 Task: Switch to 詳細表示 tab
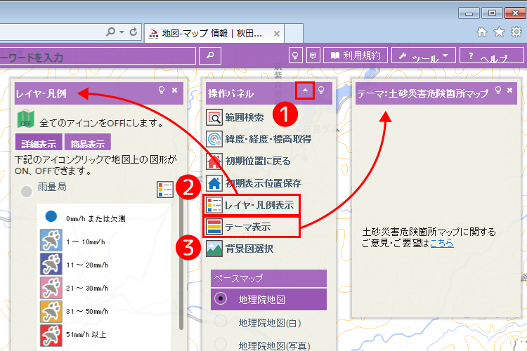point(39,143)
